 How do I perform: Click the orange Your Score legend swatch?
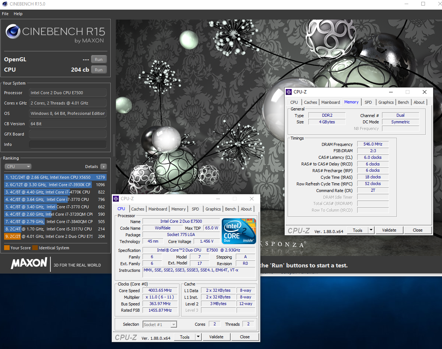coord(7,248)
